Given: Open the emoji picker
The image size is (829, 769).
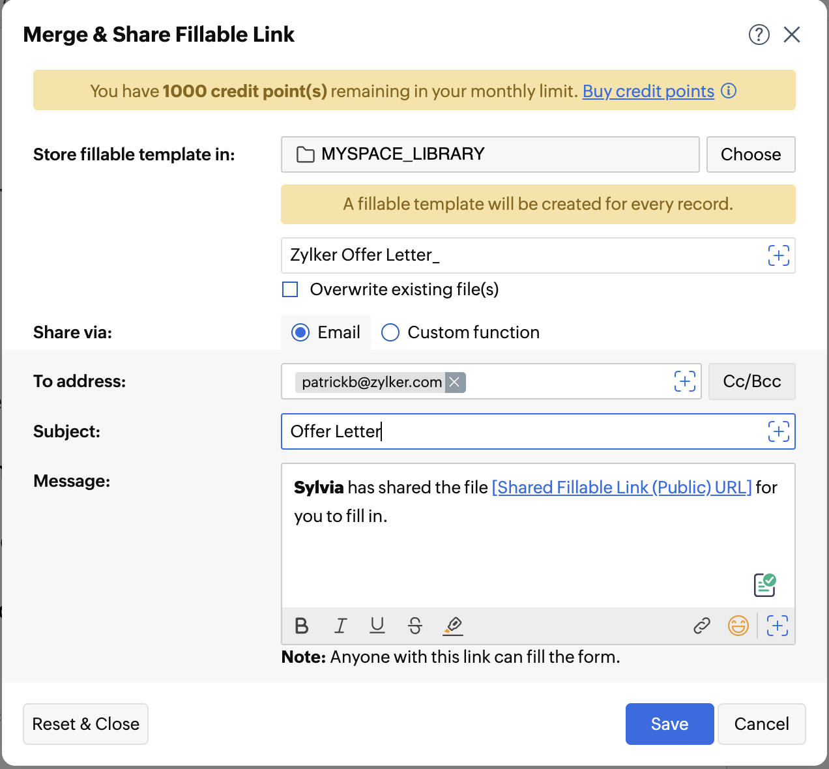Looking at the screenshot, I should coord(738,626).
